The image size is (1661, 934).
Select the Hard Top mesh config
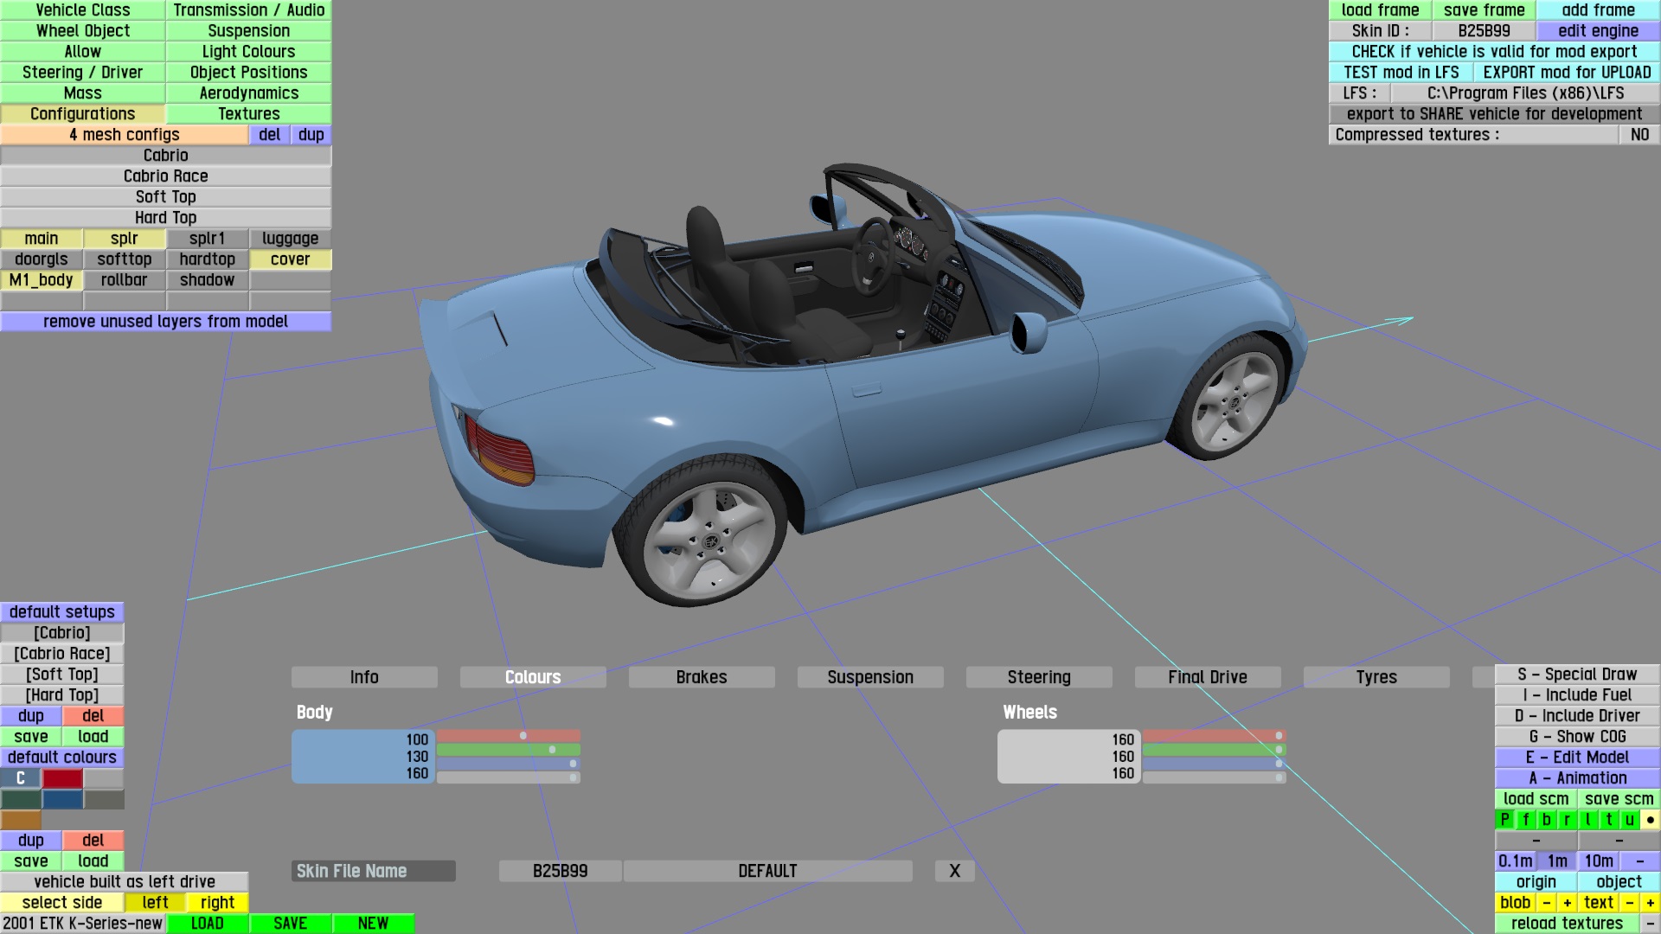coord(165,217)
